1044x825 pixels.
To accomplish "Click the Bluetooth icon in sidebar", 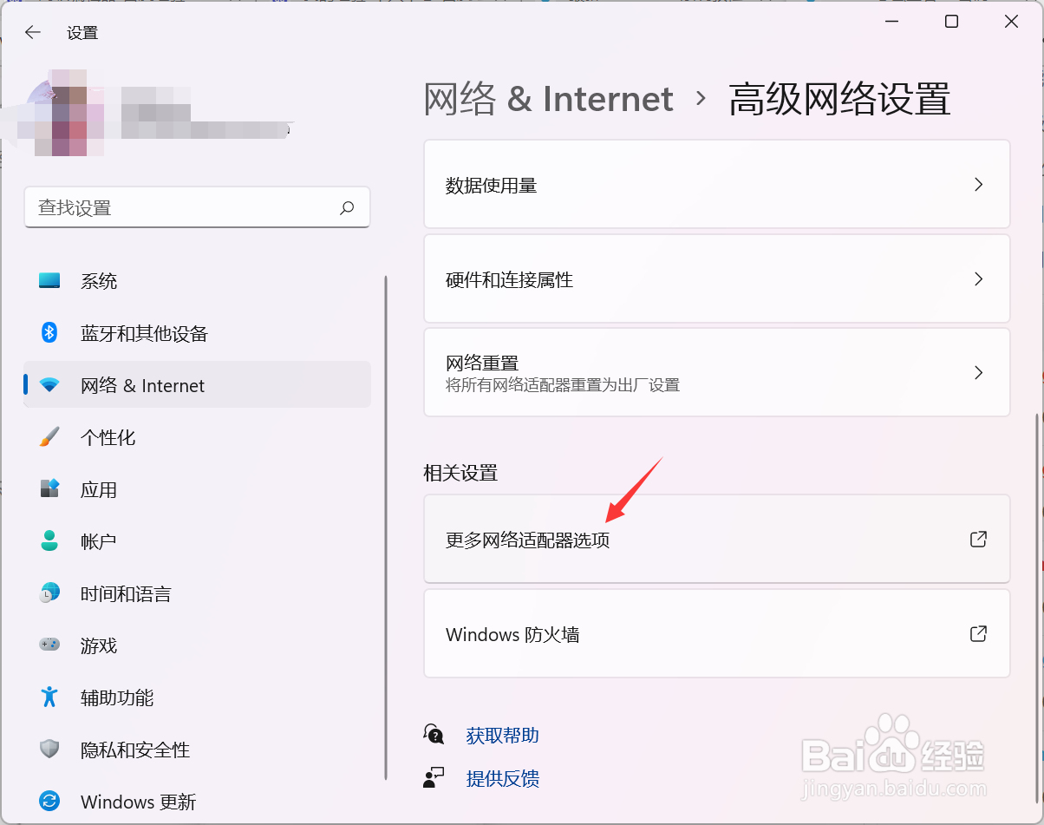I will coord(49,333).
